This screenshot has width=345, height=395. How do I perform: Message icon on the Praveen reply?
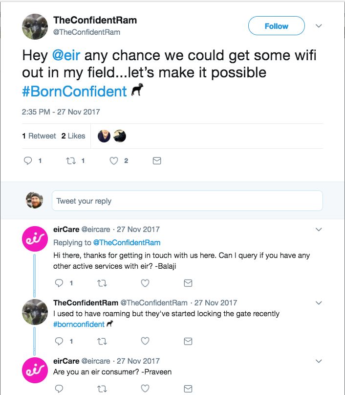[x=188, y=389]
